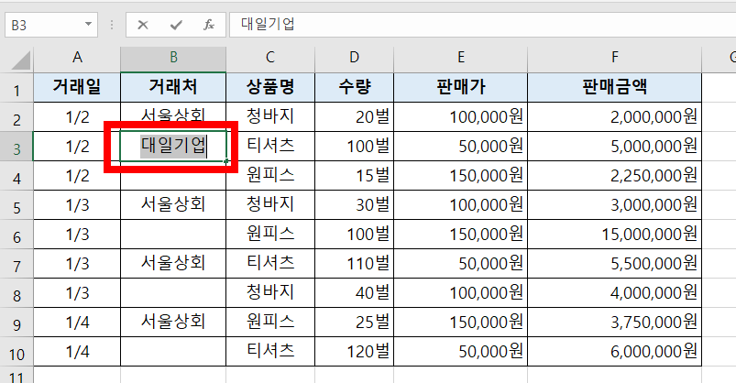Screen dimensions: 736x383
Task: Select the 1/3 date in row 6
Action: click(x=77, y=235)
